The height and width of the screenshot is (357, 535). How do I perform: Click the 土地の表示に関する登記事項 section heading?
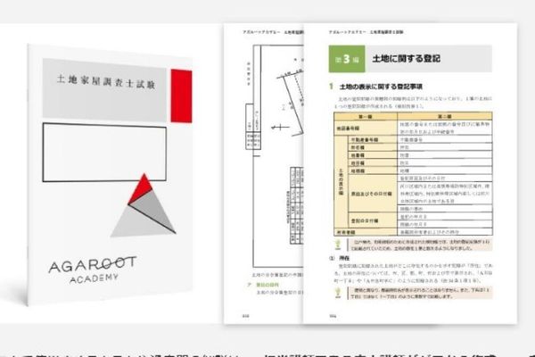coord(381,87)
